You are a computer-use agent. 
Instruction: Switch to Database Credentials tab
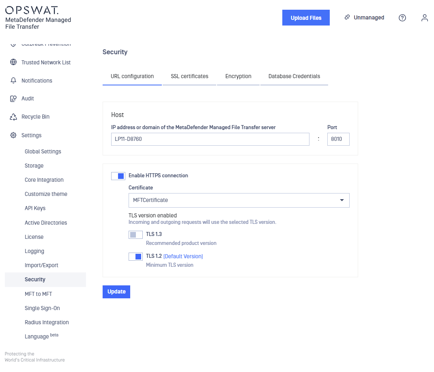pos(294,76)
